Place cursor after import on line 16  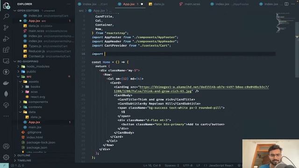105,54
